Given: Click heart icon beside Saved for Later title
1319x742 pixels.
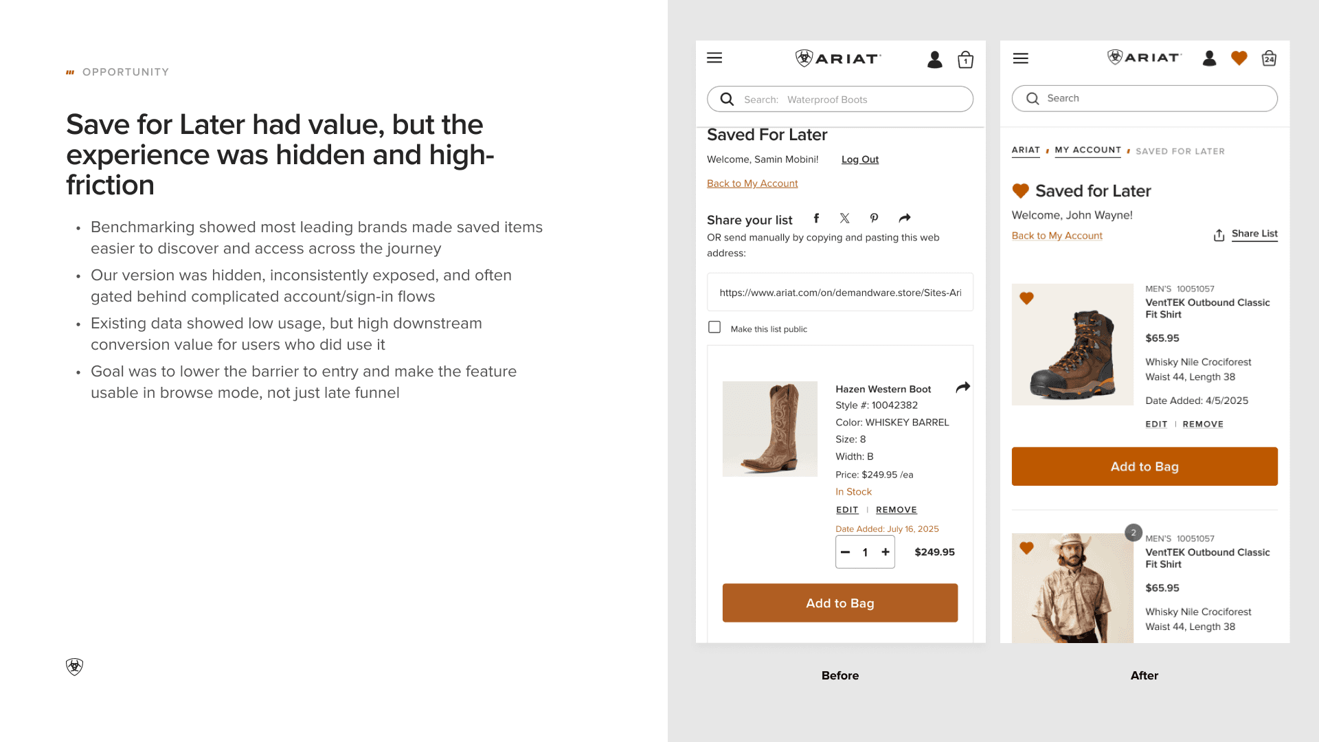Looking at the screenshot, I should click(x=1021, y=190).
